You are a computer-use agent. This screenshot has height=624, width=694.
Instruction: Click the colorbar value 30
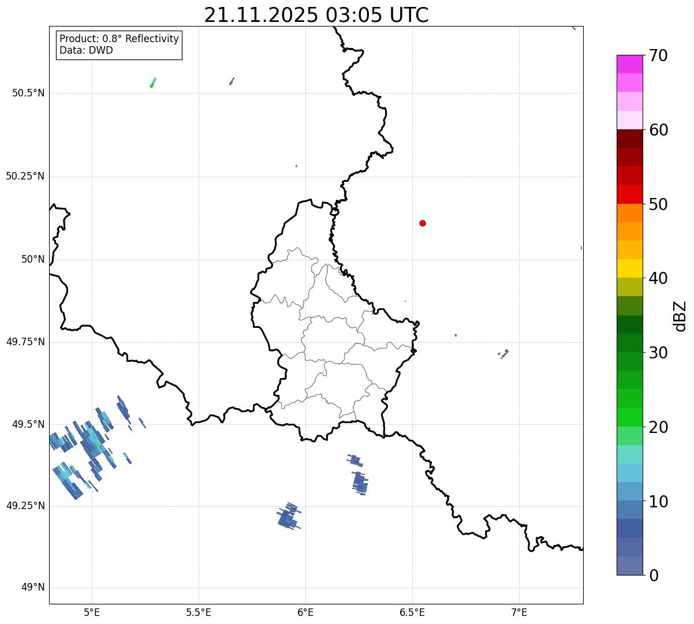pyautogui.click(x=658, y=353)
